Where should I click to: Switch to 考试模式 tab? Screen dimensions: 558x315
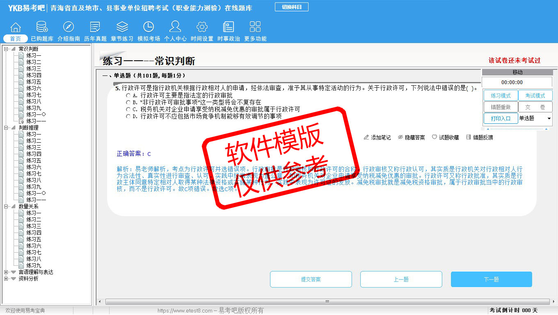click(535, 96)
